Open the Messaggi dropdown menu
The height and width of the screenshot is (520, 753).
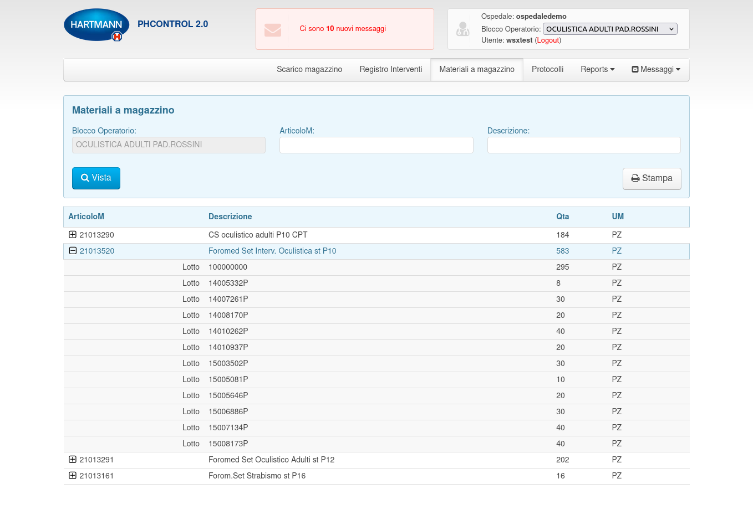pos(656,69)
